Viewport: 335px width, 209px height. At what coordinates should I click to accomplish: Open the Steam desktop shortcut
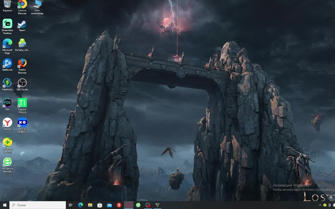[x=22, y=26]
